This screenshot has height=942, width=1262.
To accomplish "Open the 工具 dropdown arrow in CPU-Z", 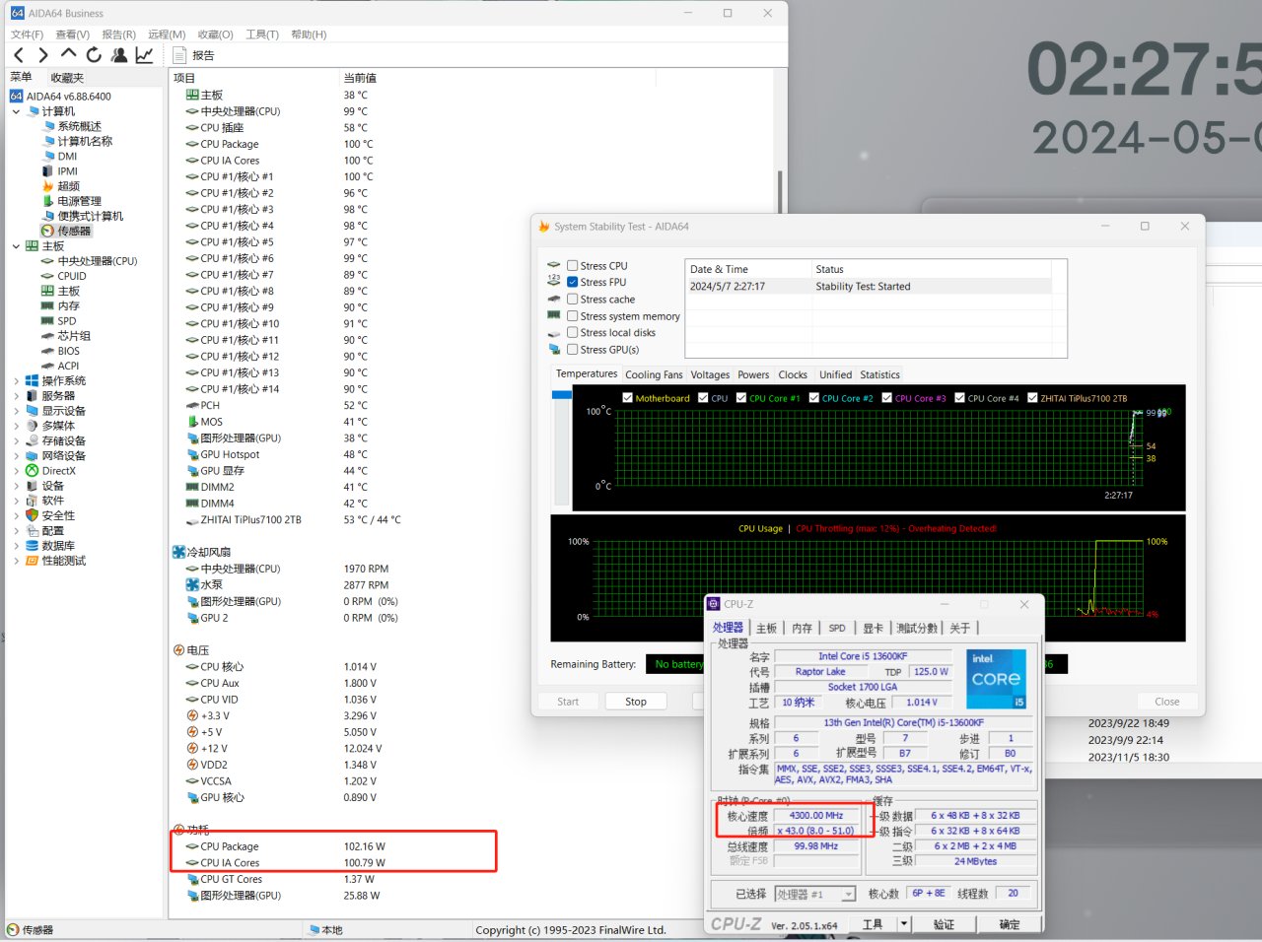I will 903,924.
